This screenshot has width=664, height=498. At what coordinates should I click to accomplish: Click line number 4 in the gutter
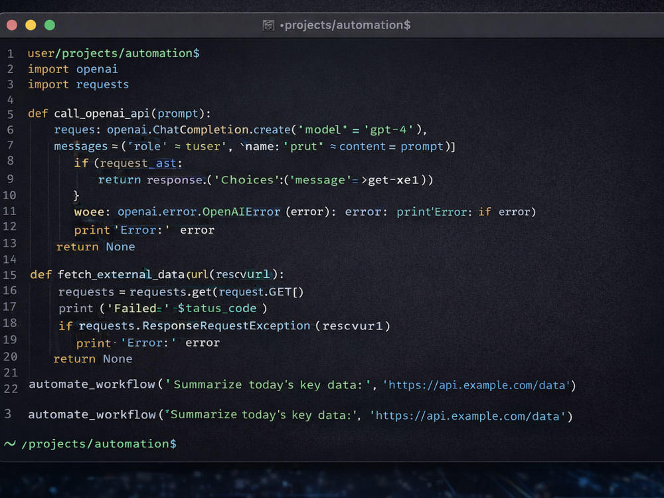pos(10,100)
